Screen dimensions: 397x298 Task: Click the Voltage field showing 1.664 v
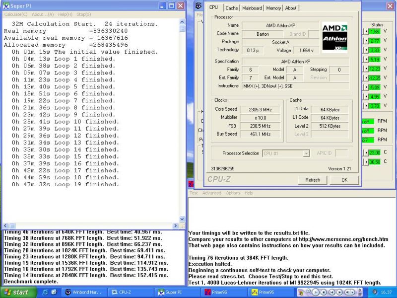[x=306, y=51]
